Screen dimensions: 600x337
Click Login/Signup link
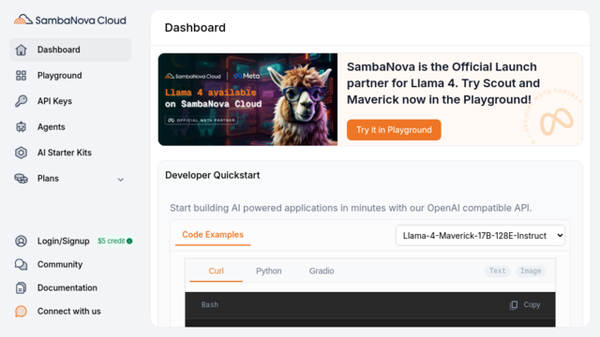pyautogui.click(x=64, y=242)
